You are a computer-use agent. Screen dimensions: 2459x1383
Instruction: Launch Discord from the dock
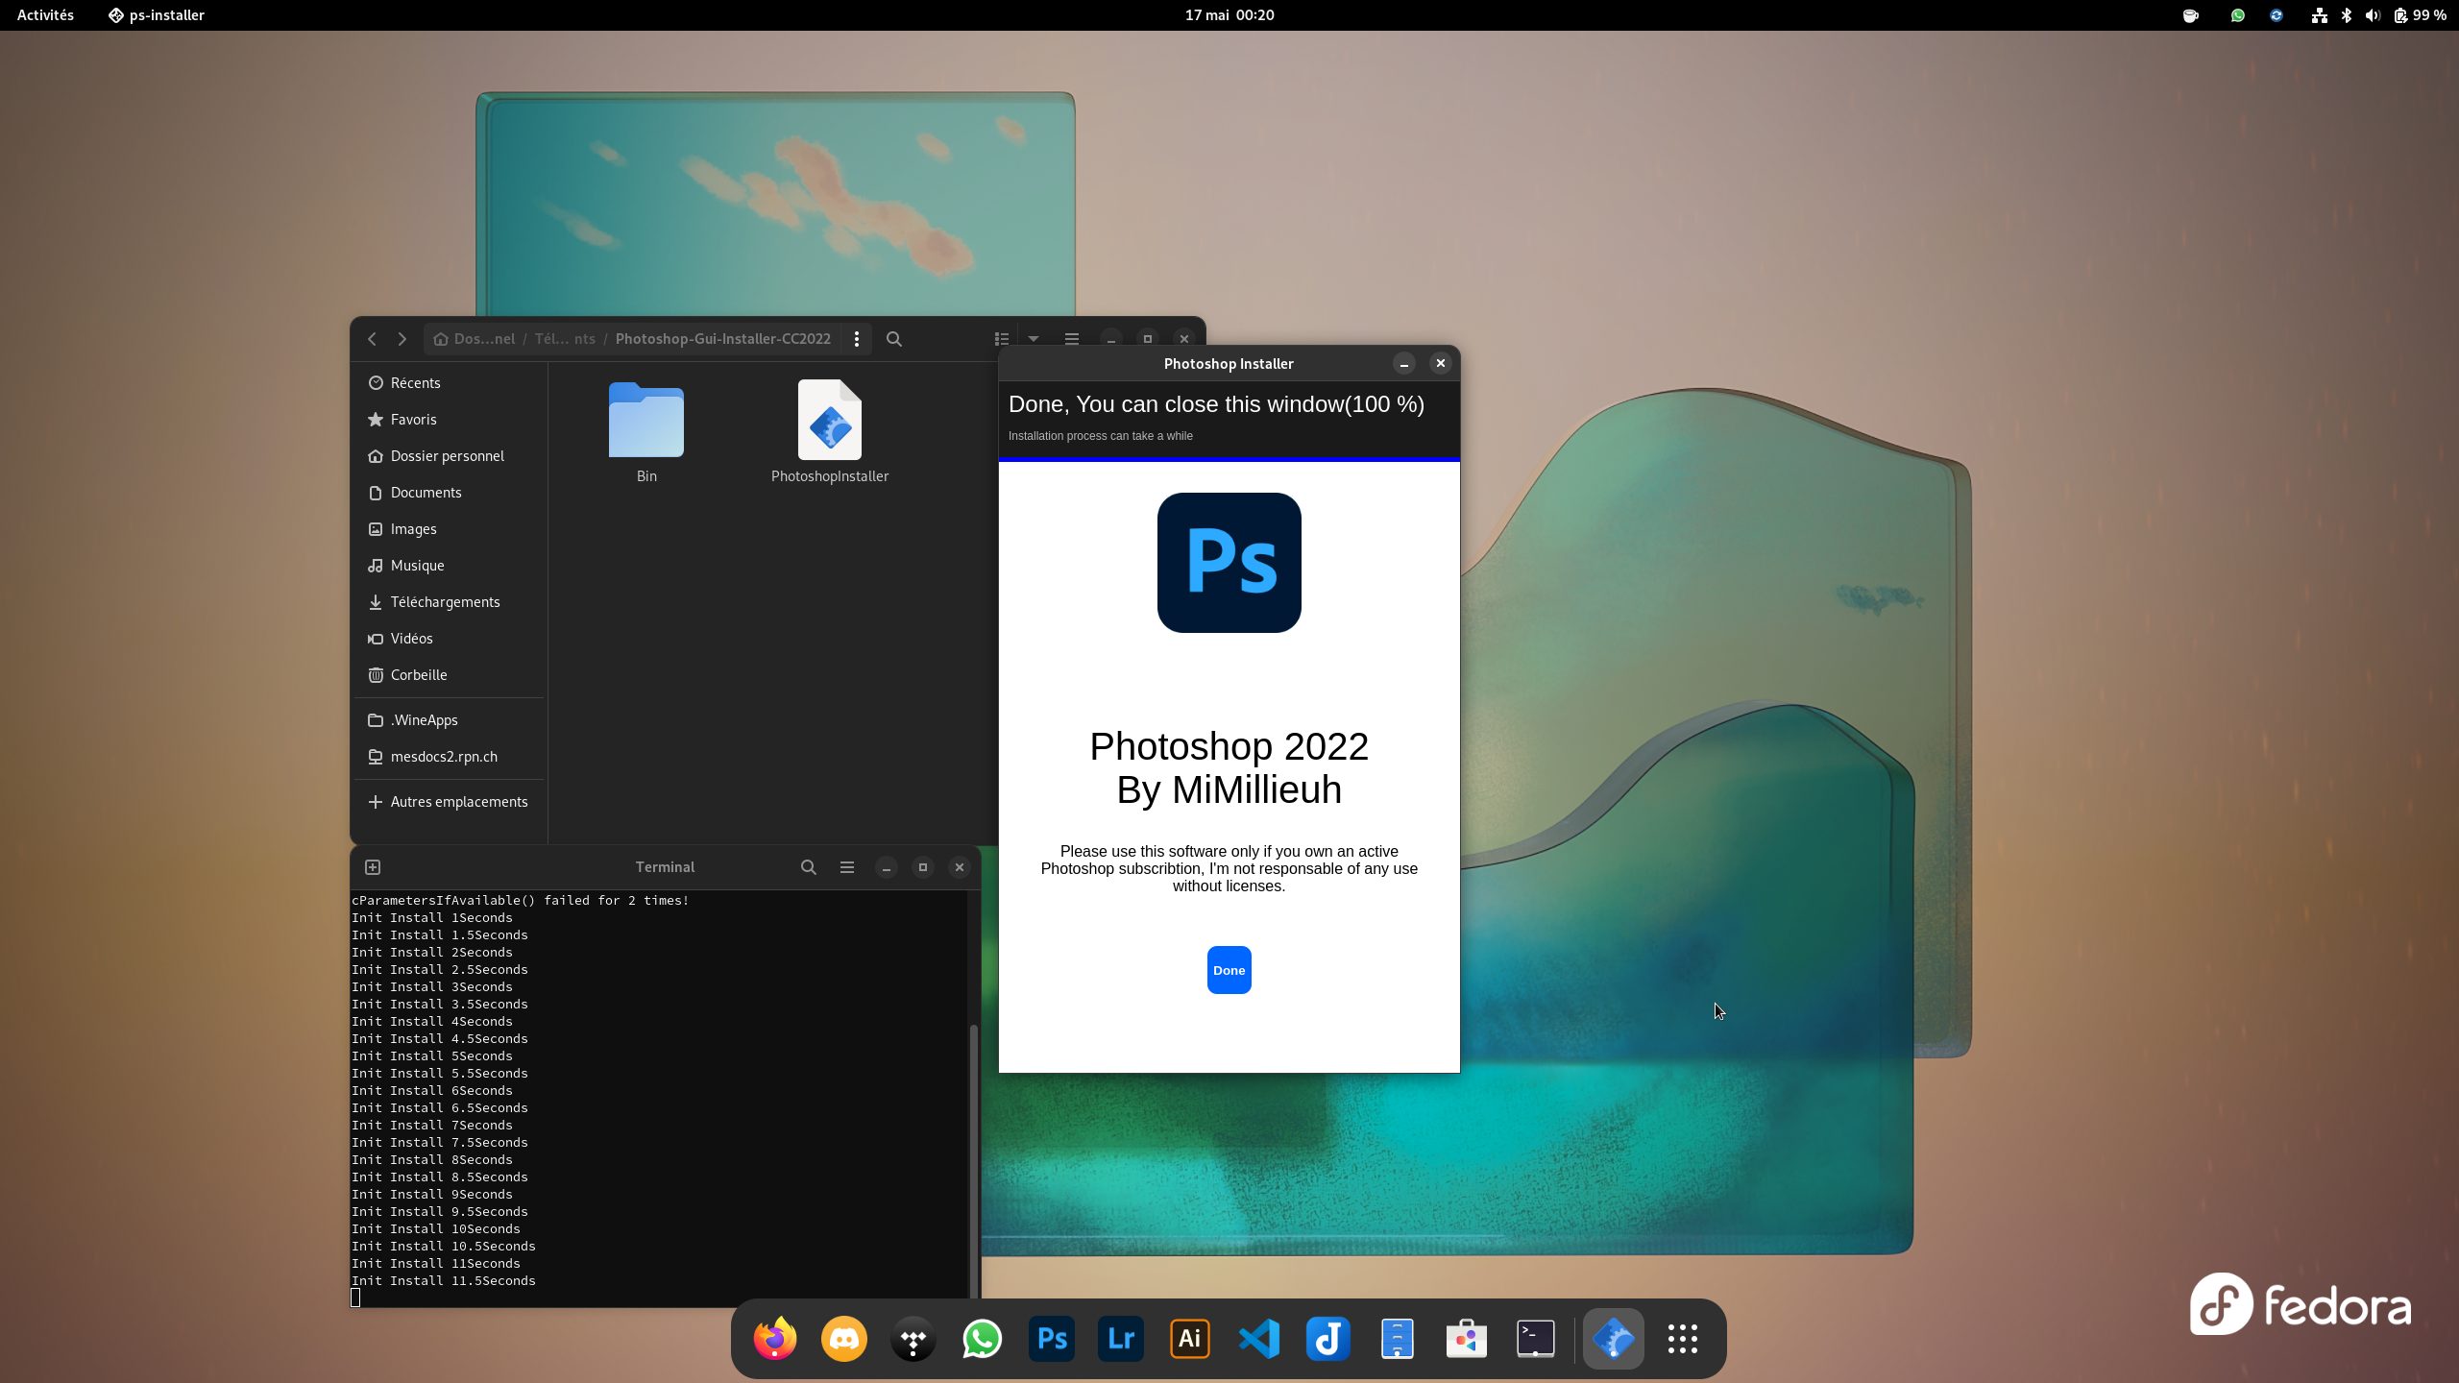coord(844,1339)
